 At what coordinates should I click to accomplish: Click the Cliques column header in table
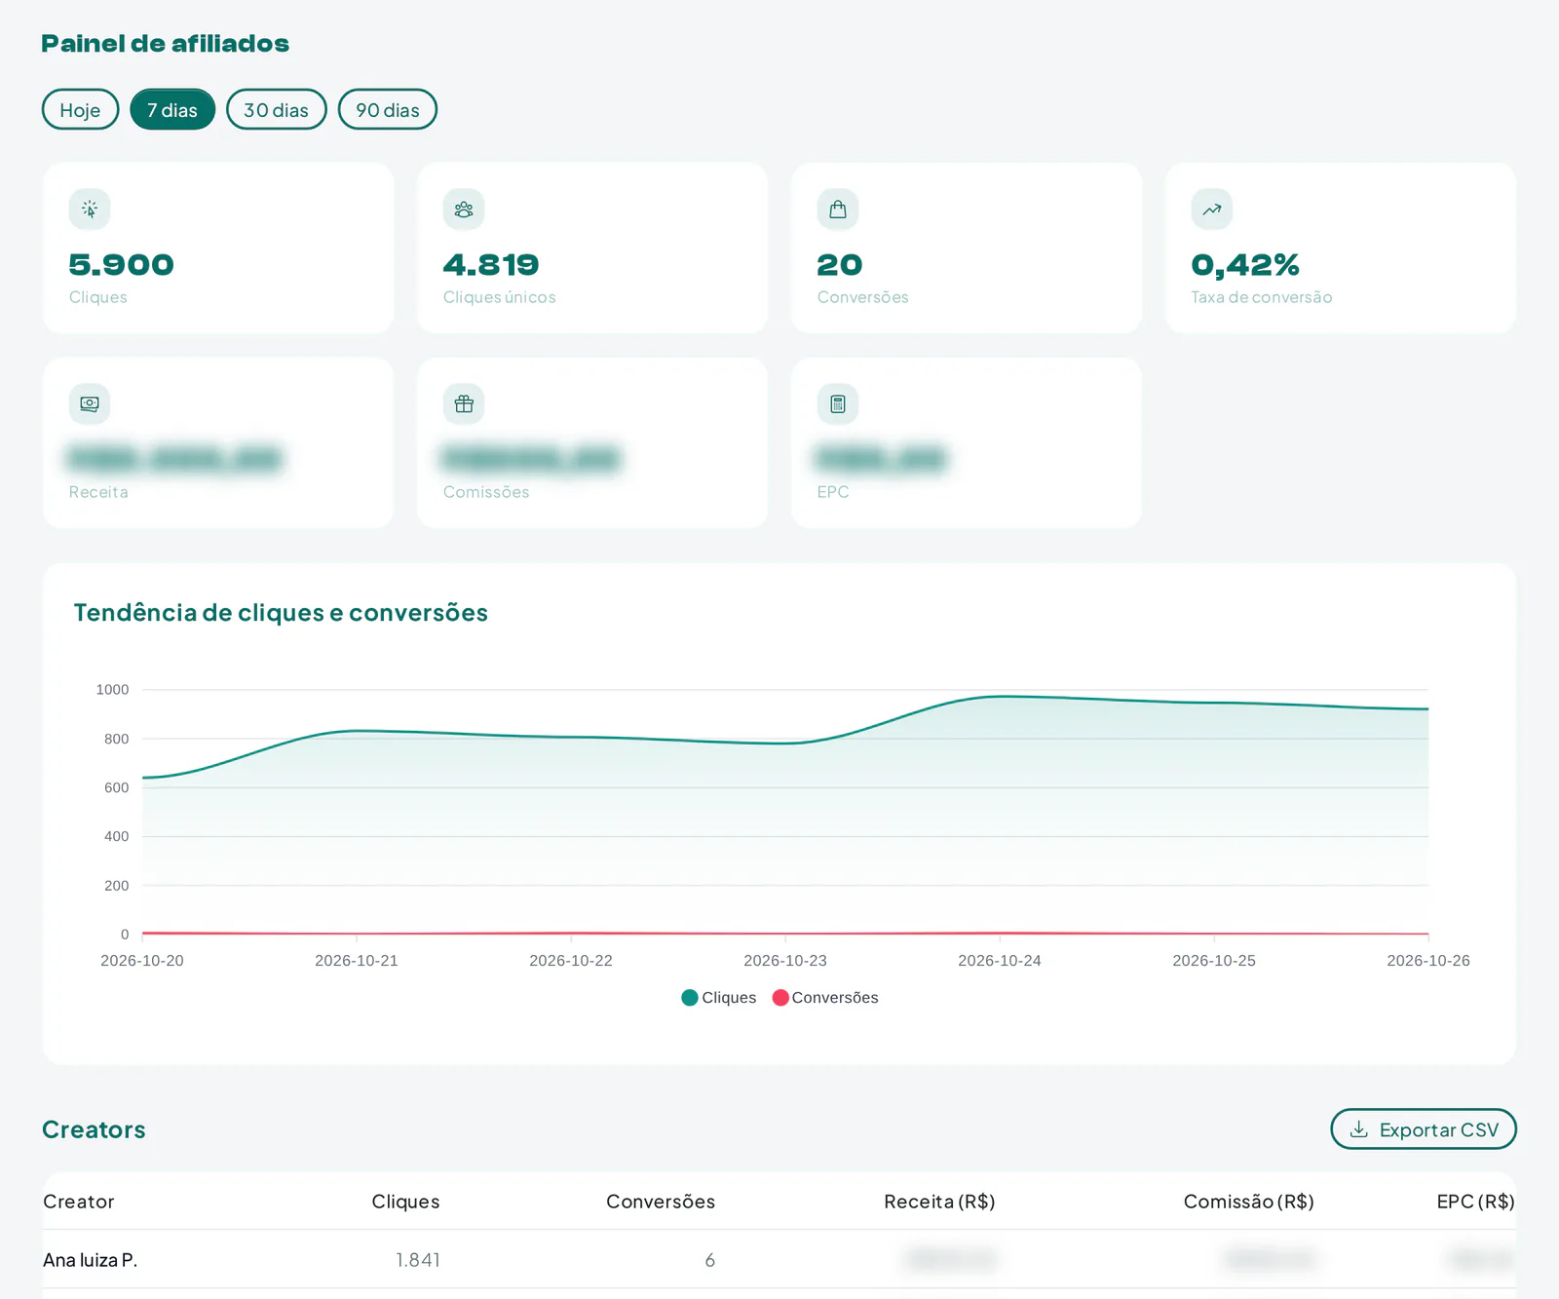(405, 1202)
